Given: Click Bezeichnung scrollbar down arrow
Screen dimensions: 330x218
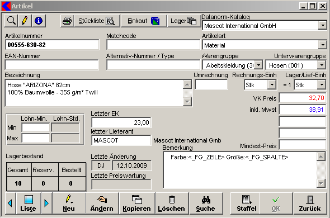Looking at the screenshot, I should pos(187,102).
